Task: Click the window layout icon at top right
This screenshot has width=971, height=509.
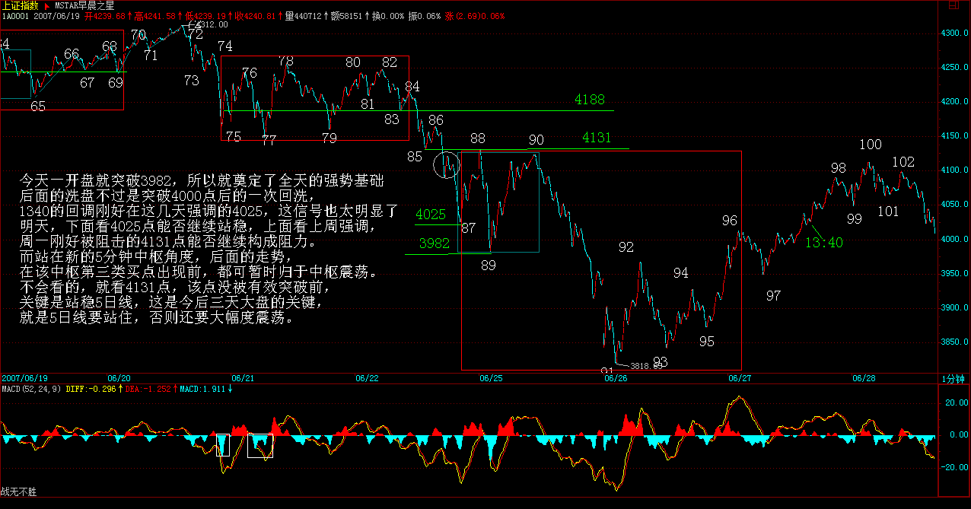Action: pos(951,5)
